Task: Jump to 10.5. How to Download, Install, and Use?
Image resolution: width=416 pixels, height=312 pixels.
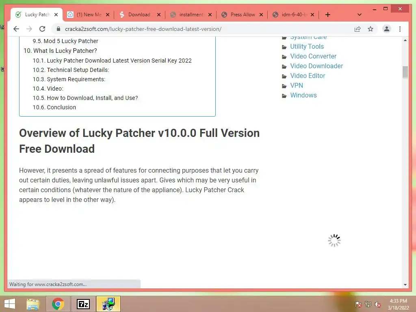Action: (x=85, y=98)
